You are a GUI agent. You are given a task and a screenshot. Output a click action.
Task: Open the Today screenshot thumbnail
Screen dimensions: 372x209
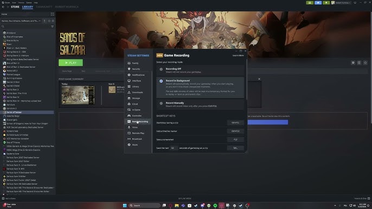point(78,95)
